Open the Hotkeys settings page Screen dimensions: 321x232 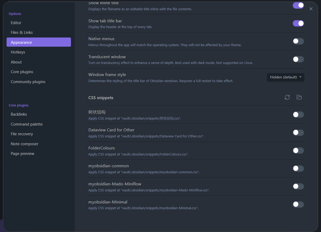(x=18, y=52)
